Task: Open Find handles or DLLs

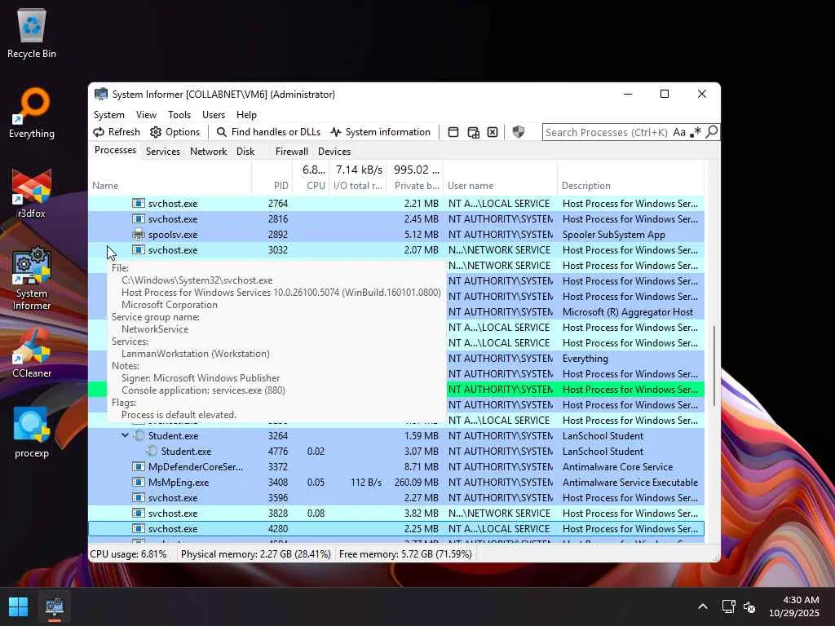Action: (x=268, y=132)
